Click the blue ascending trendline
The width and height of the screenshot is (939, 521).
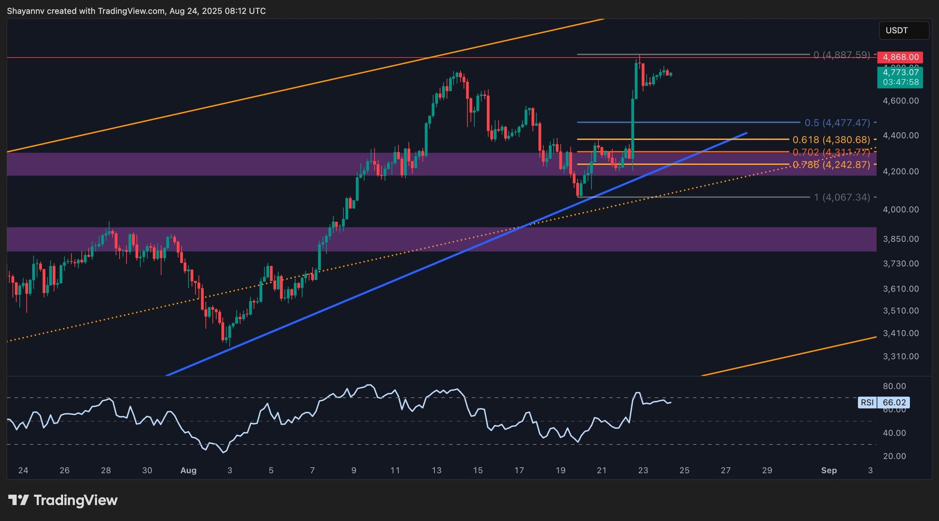coord(367,292)
